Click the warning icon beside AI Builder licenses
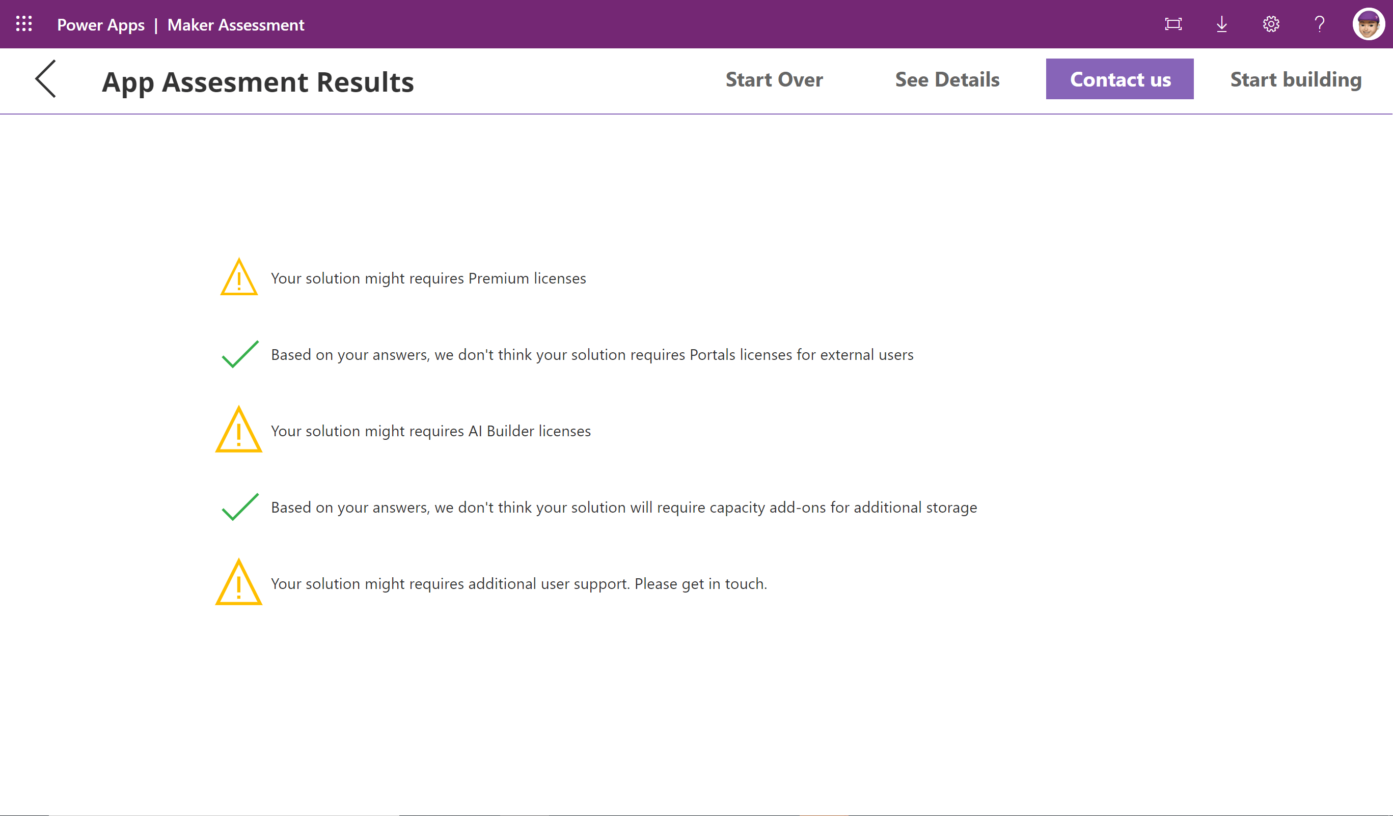 point(238,431)
